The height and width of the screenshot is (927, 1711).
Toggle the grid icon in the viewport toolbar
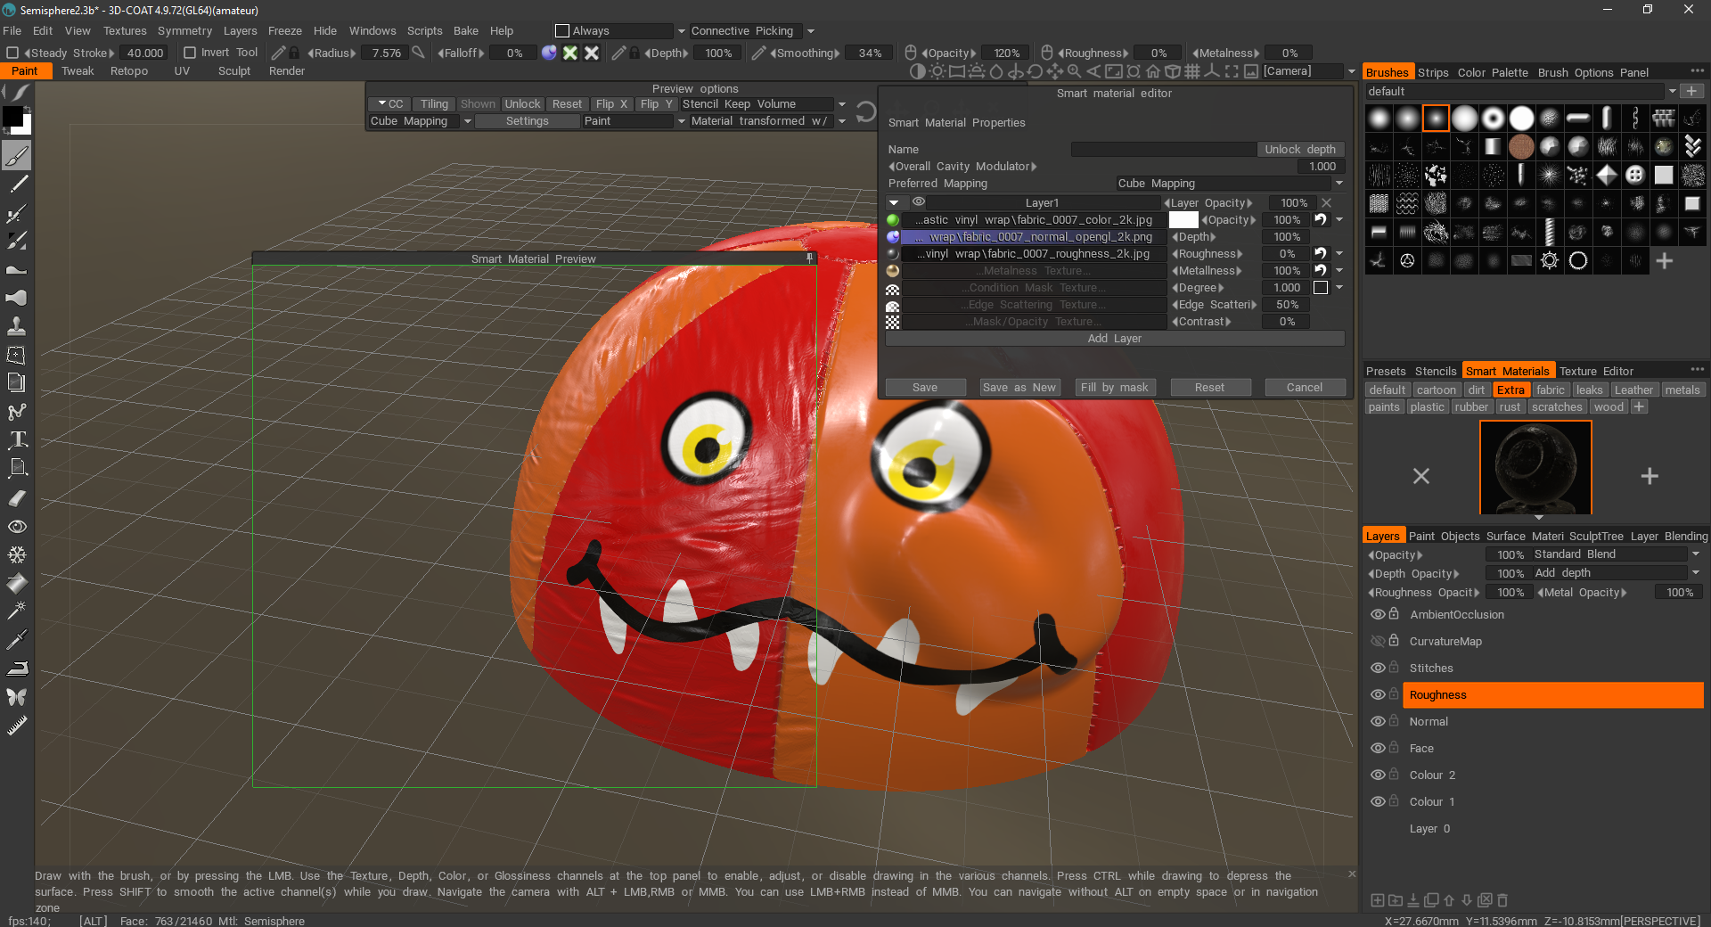point(1193,71)
